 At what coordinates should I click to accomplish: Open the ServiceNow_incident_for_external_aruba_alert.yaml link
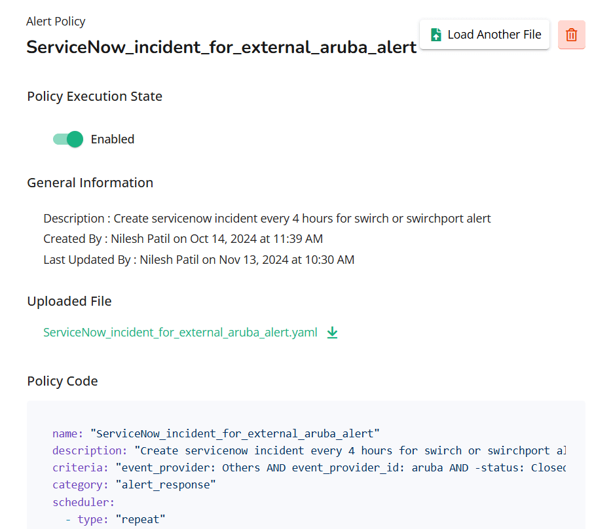180,333
